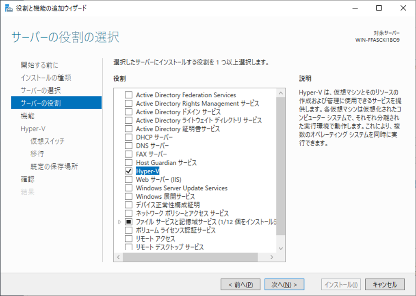The height and width of the screenshot is (296, 416).
Task: Jump to 仮想スイッチ step
Action: pyautogui.click(x=47, y=141)
